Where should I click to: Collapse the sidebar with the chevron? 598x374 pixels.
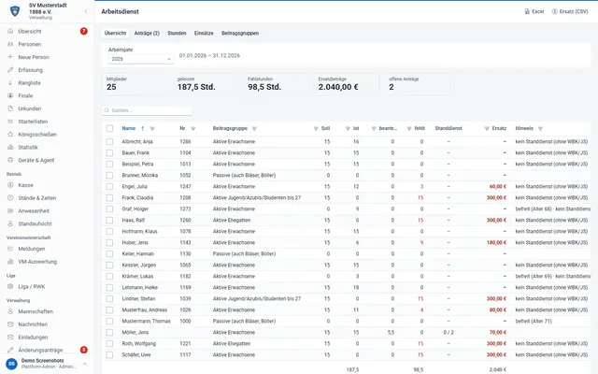[86, 11]
